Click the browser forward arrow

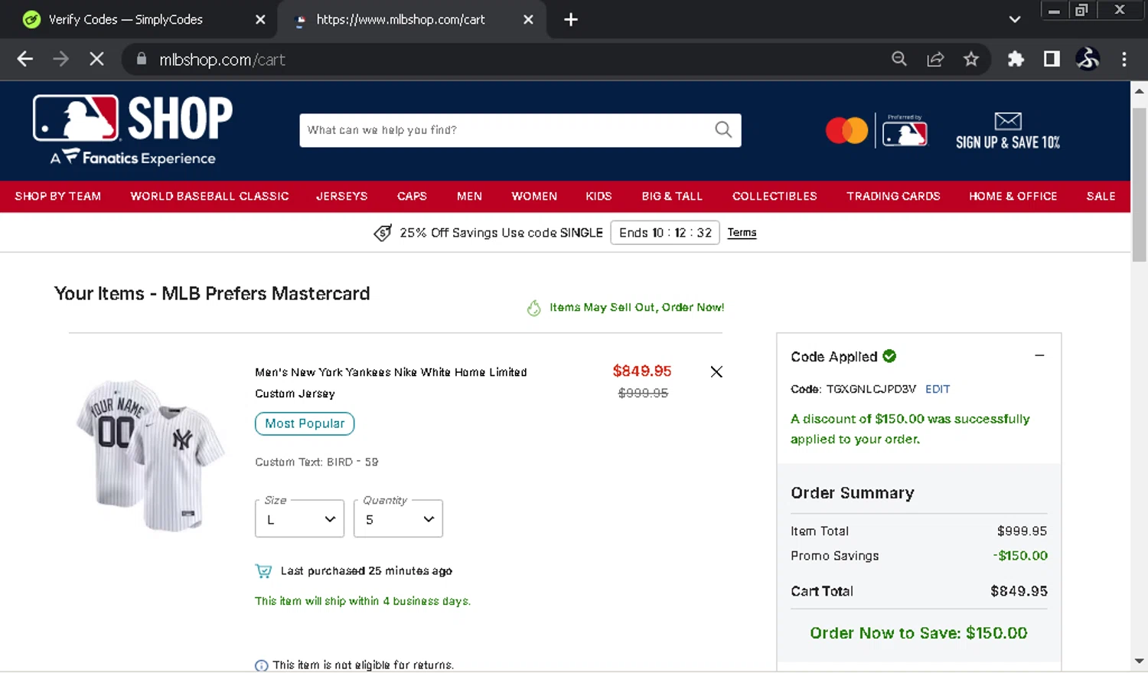click(60, 59)
